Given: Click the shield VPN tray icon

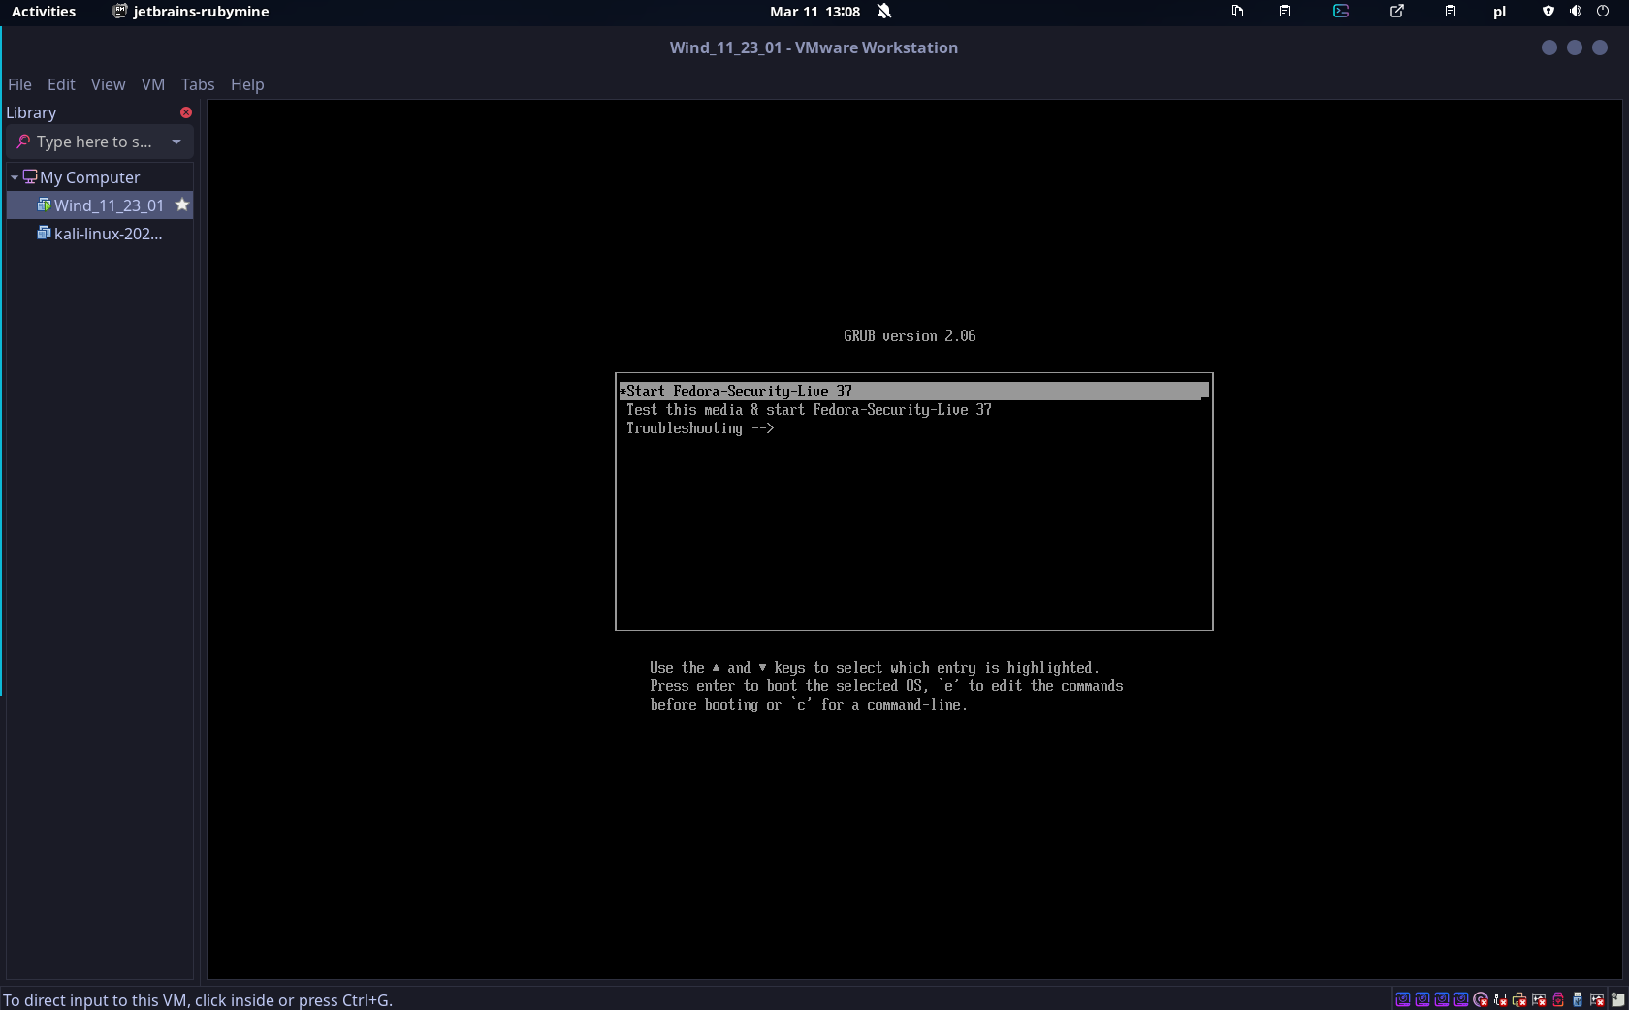Looking at the screenshot, I should coord(1549,12).
